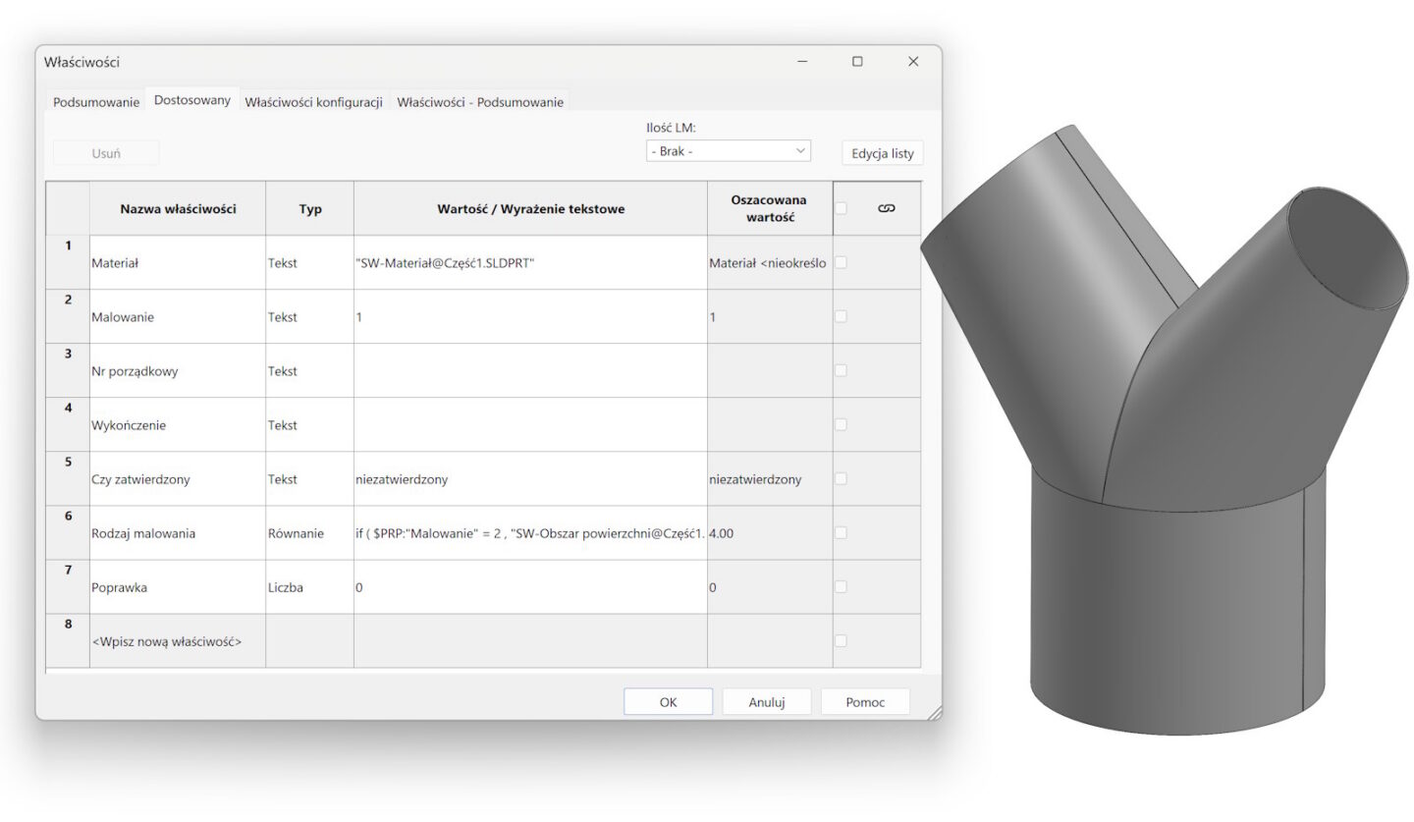Open the Ilość LM dropdown showing Brak

[x=727, y=150]
